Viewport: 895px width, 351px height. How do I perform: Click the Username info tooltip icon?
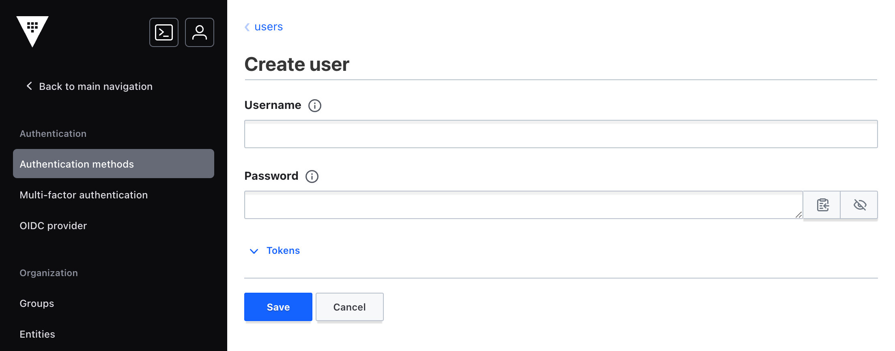click(x=315, y=106)
